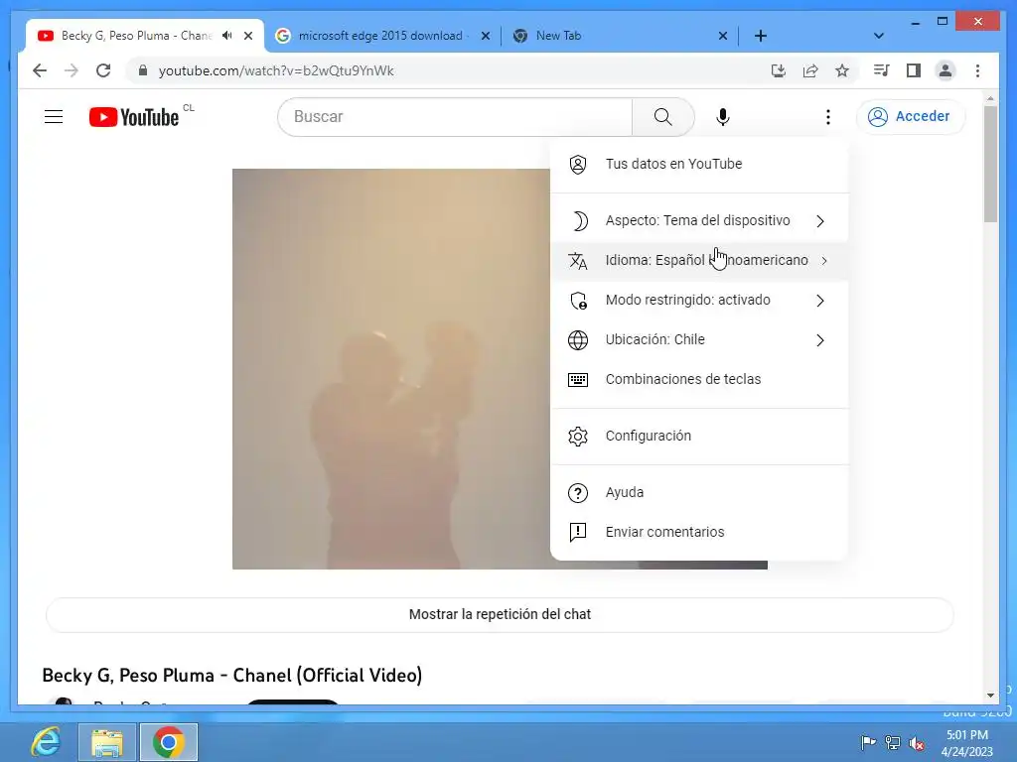1017x762 pixels.
Task: Click muted volume tray icon
Action: [917, 742]
